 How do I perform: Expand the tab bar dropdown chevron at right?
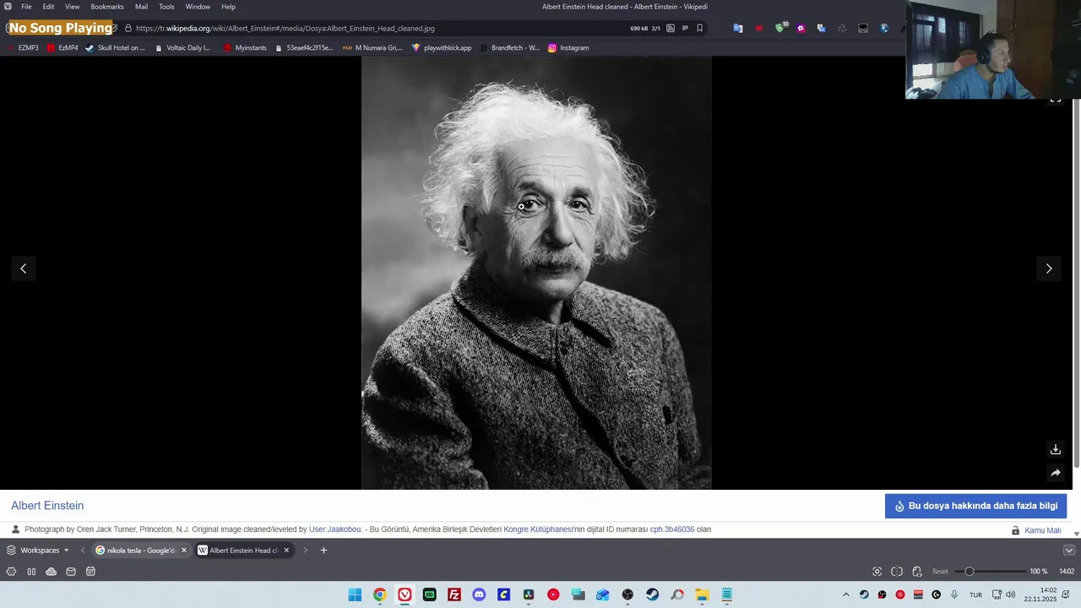1068,551
